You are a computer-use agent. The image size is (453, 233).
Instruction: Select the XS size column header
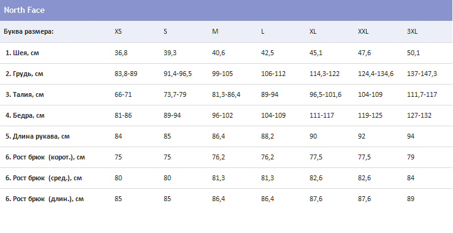pos(118,31)
